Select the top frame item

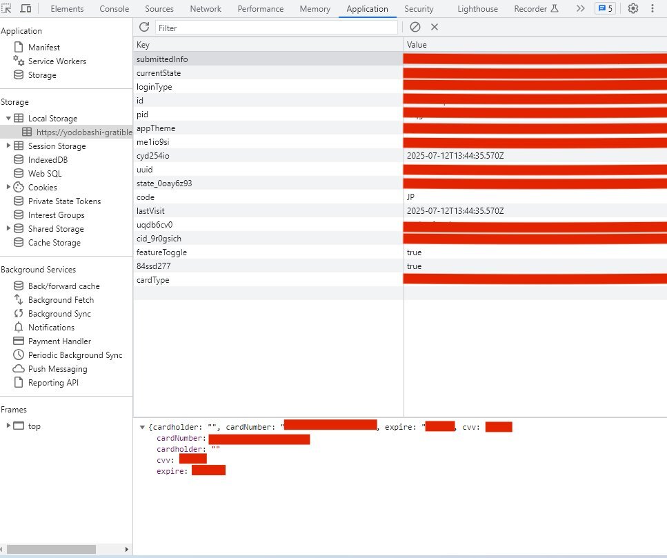click(x=34, y=426)
